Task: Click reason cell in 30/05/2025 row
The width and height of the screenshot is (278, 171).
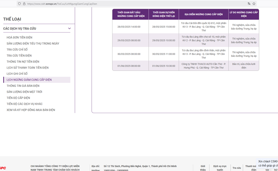Action: pos(244,54)
